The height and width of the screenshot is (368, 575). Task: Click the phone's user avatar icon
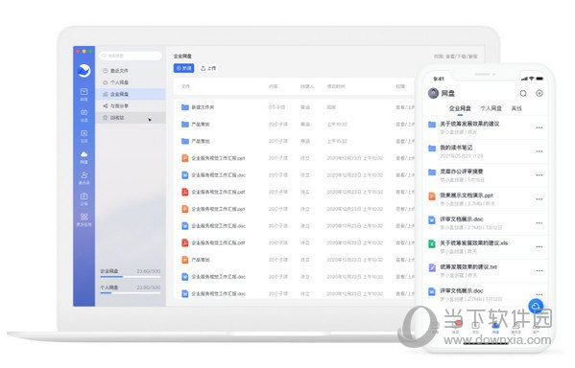434,93
